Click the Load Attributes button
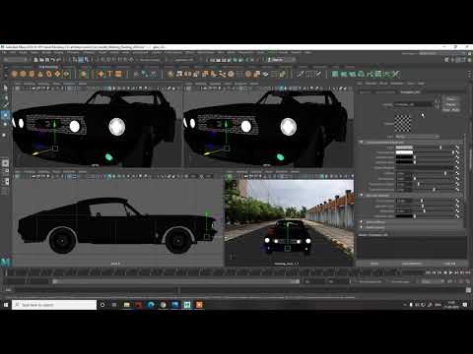Viewport: 473px width, 354px height. pyautogui.click(x=412, y=264)
